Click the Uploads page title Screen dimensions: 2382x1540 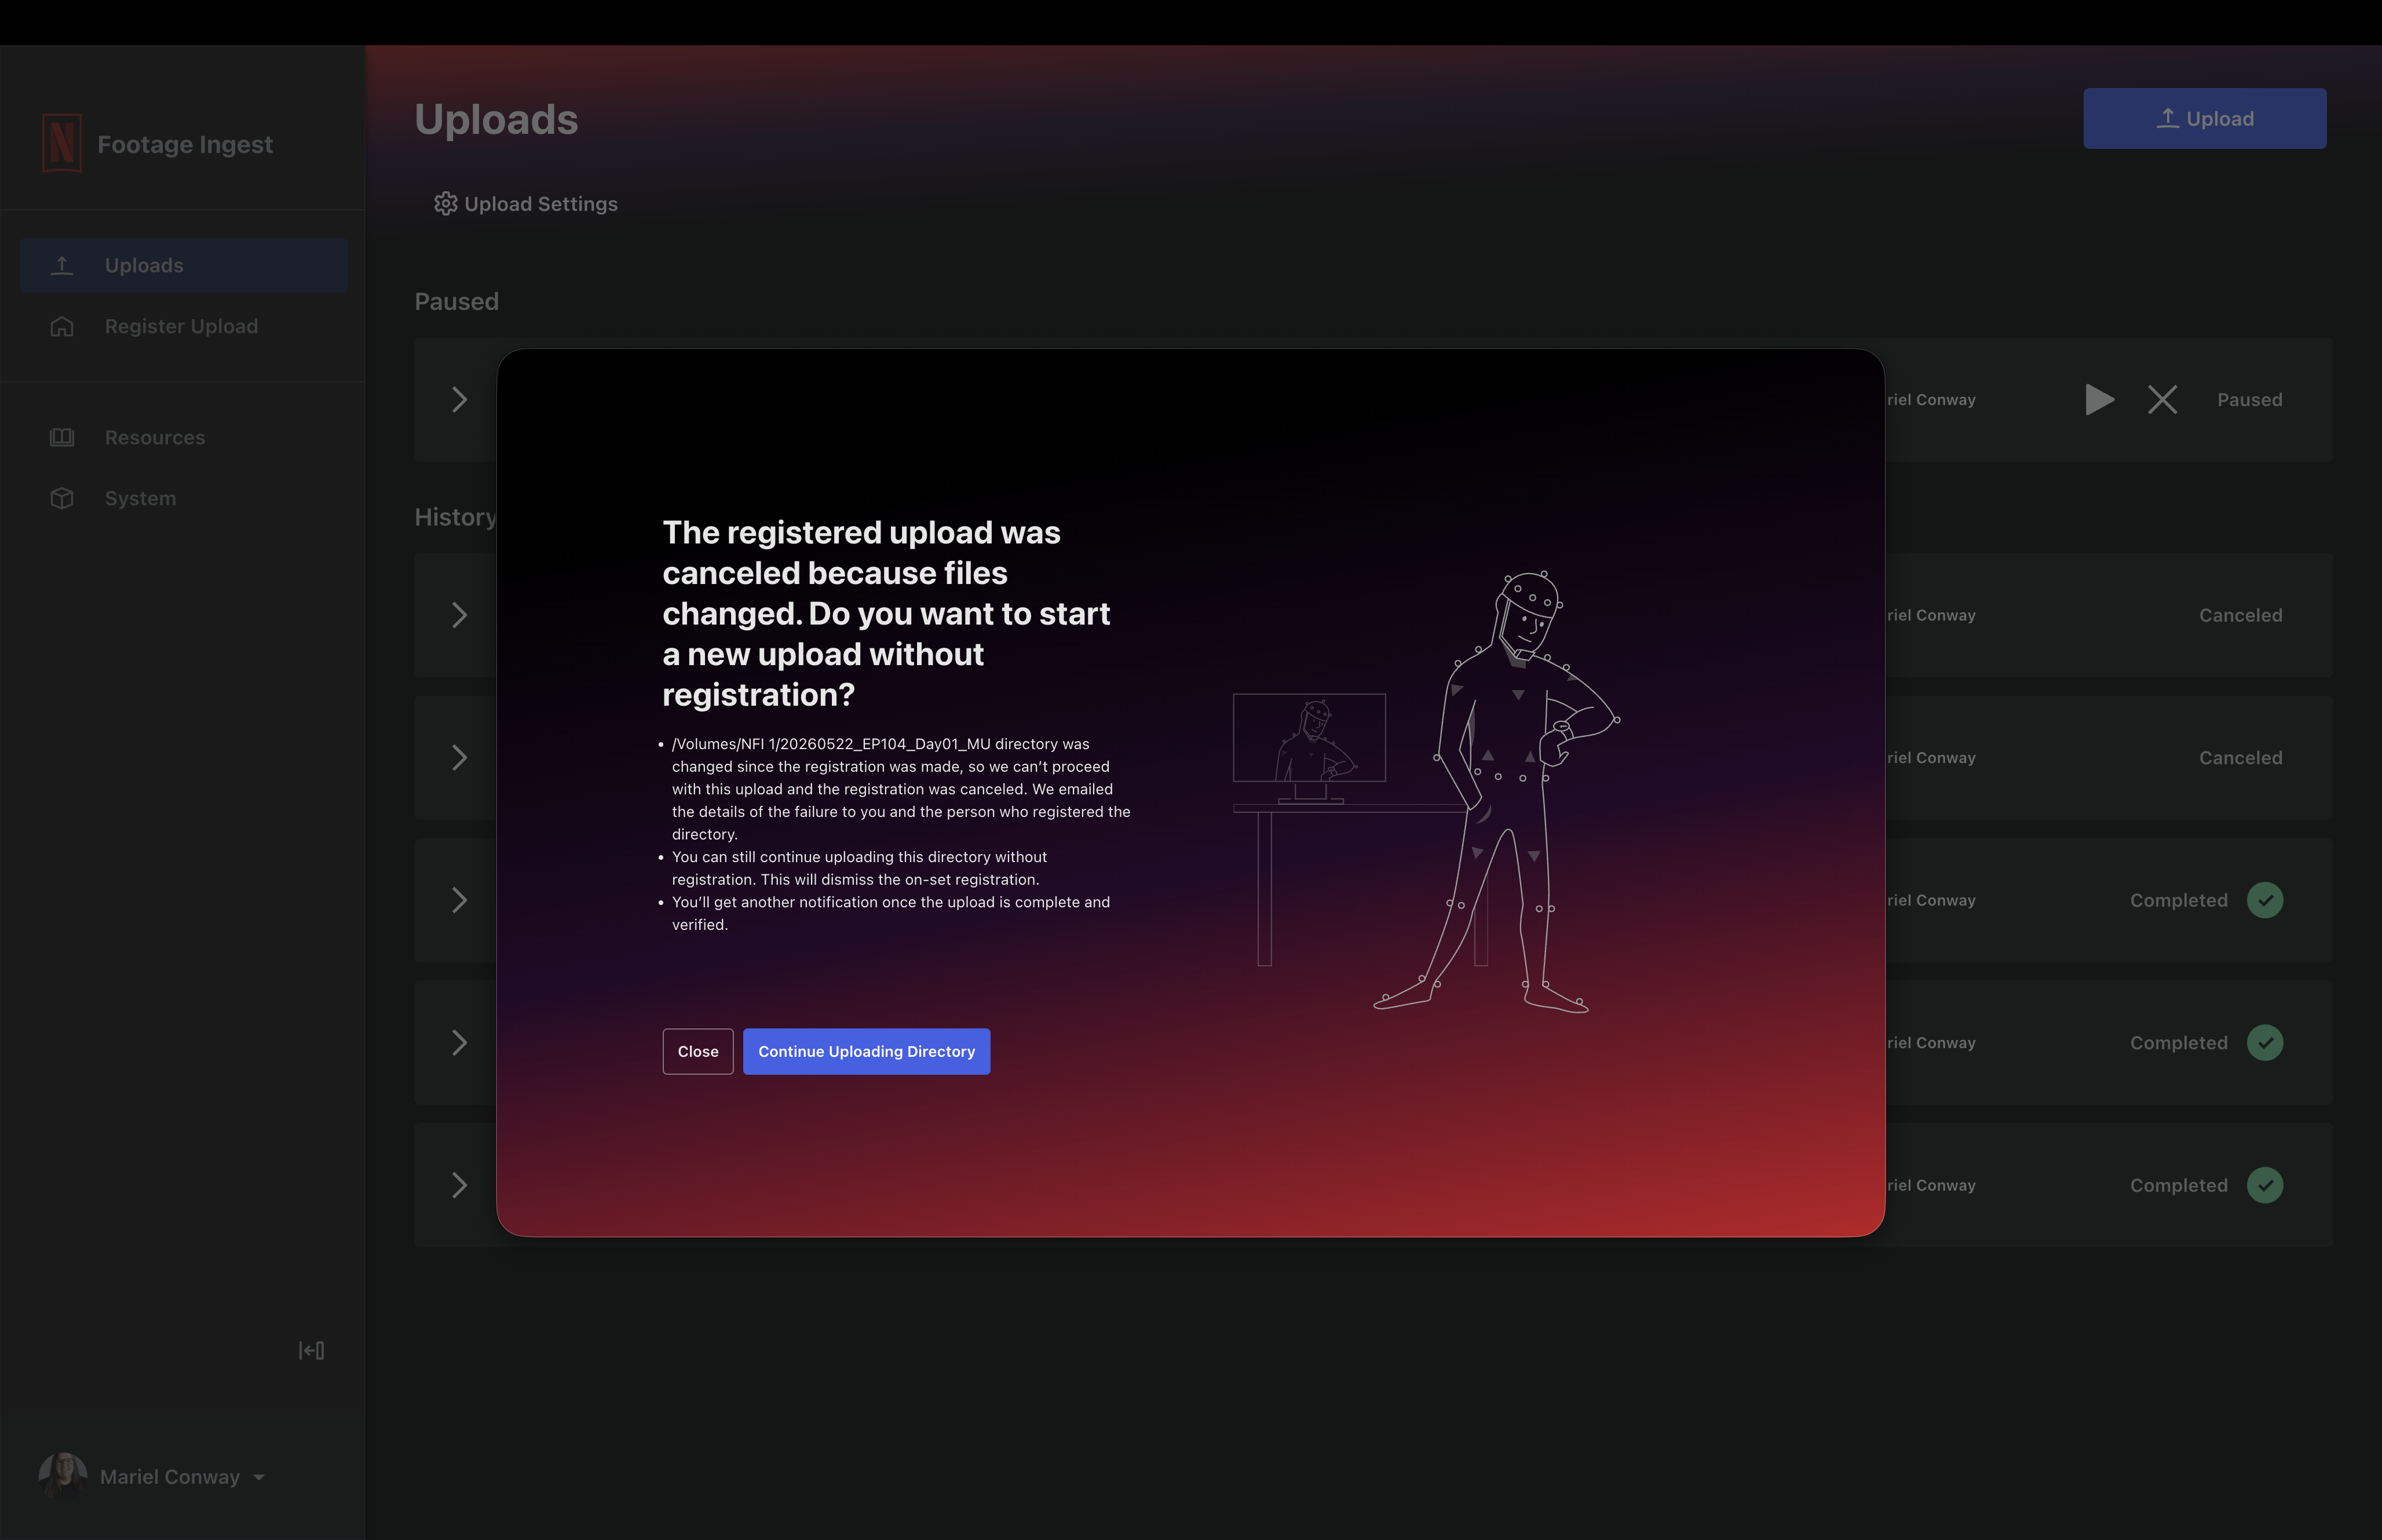coord(496,119)
